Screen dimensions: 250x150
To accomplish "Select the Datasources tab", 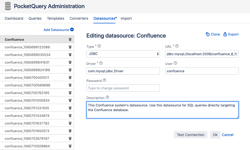I will pyautogui.click(x=105, y=18).
